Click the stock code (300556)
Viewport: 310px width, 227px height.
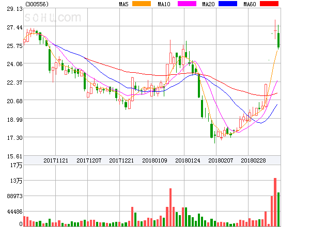[x=37, y=4]
